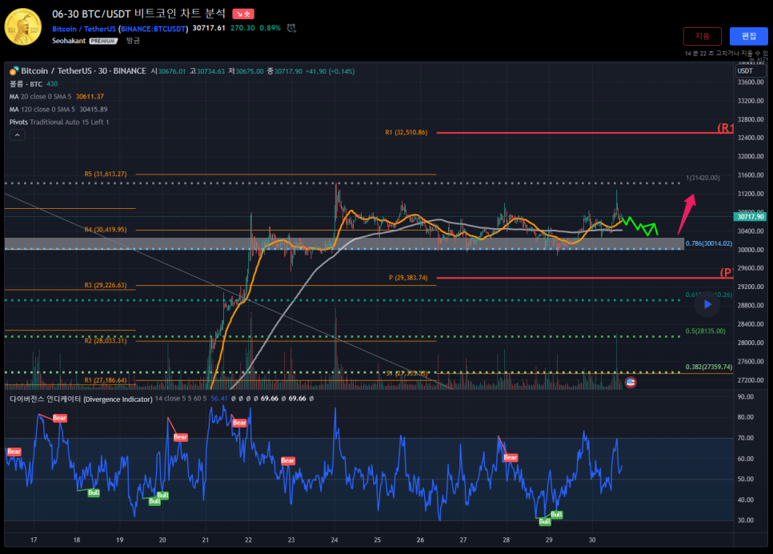The height and width of the screenshot is (554, 773).
Task: Open the USDT currency dropdown
Action: point(746,71)
